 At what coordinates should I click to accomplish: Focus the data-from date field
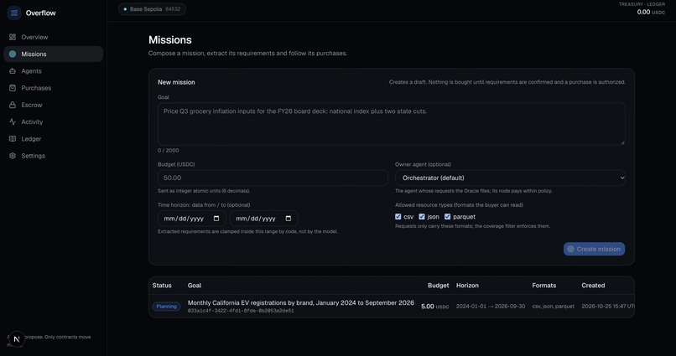click(191, 219)
